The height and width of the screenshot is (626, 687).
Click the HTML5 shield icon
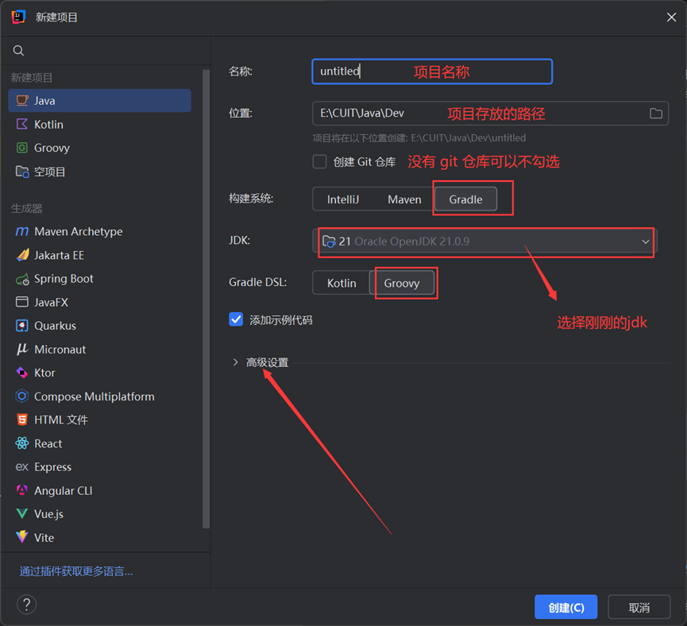[22, 420]
